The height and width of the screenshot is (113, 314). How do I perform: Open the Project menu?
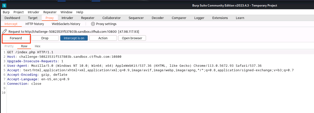(x=19, y=12)
